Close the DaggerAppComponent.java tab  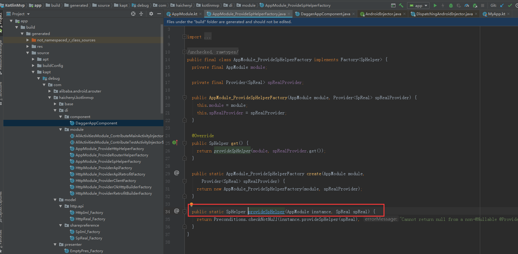click(354, 14)
